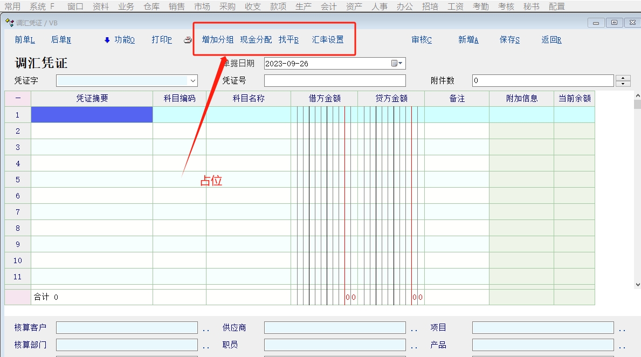Click the 审核 toolbar button
Image resolution: width=641 pixels, height=357 pixels.
(422, 40)
